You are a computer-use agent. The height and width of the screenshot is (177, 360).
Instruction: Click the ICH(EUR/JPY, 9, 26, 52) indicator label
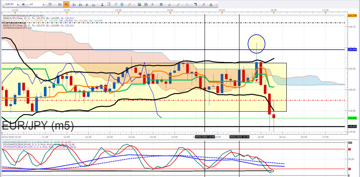(16, 21)
